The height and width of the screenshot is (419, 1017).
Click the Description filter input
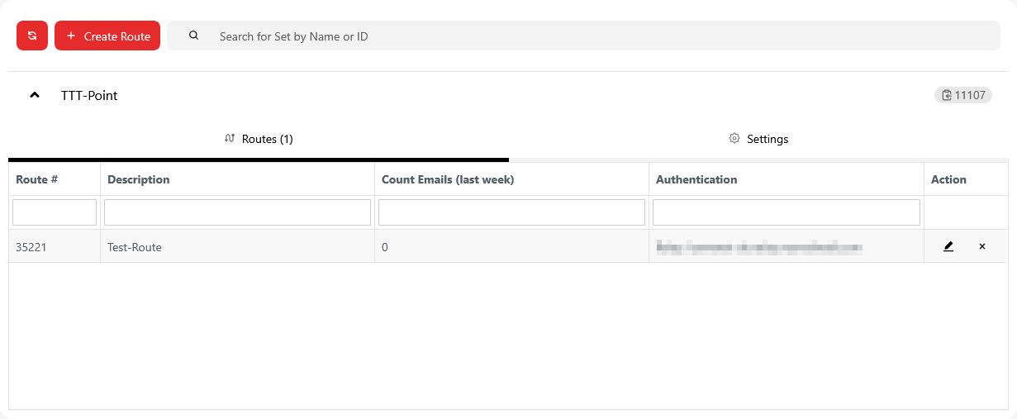[x=237, y=212]
